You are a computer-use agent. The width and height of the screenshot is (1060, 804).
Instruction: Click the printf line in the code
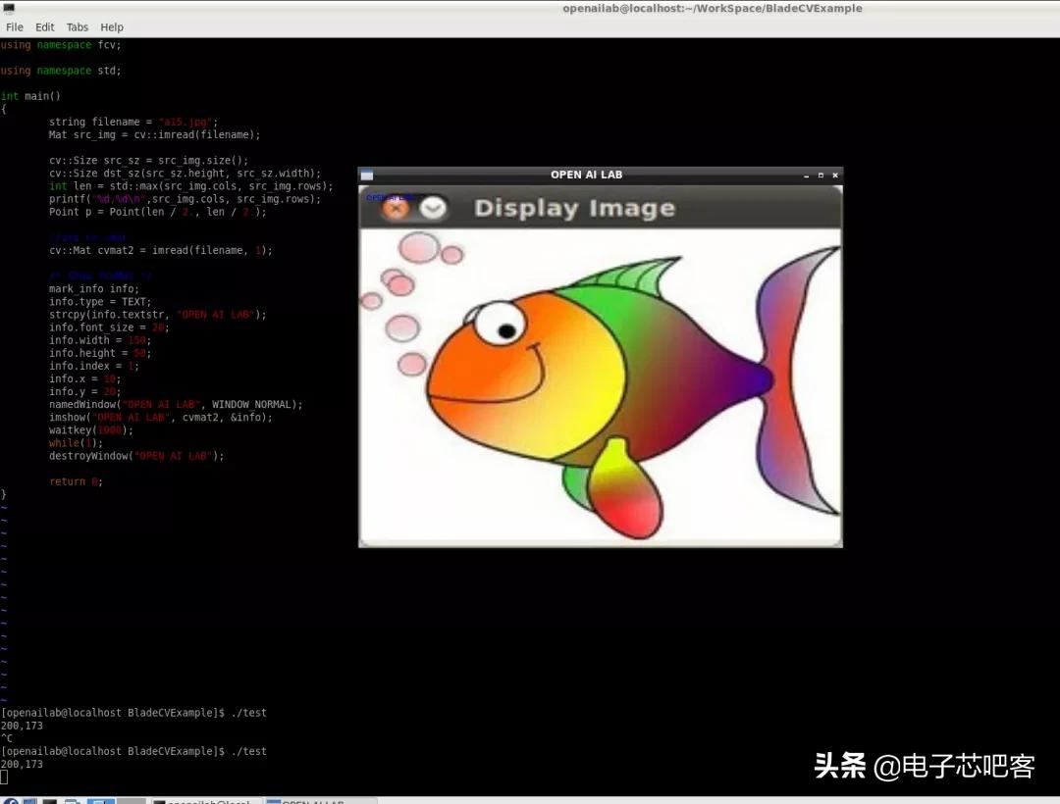pyautogui.click(x=185, y=199)
